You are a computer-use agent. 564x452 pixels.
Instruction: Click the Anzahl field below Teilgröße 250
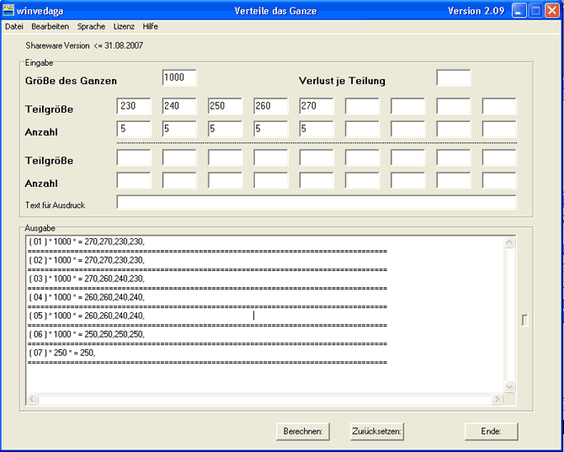point(225,129)
